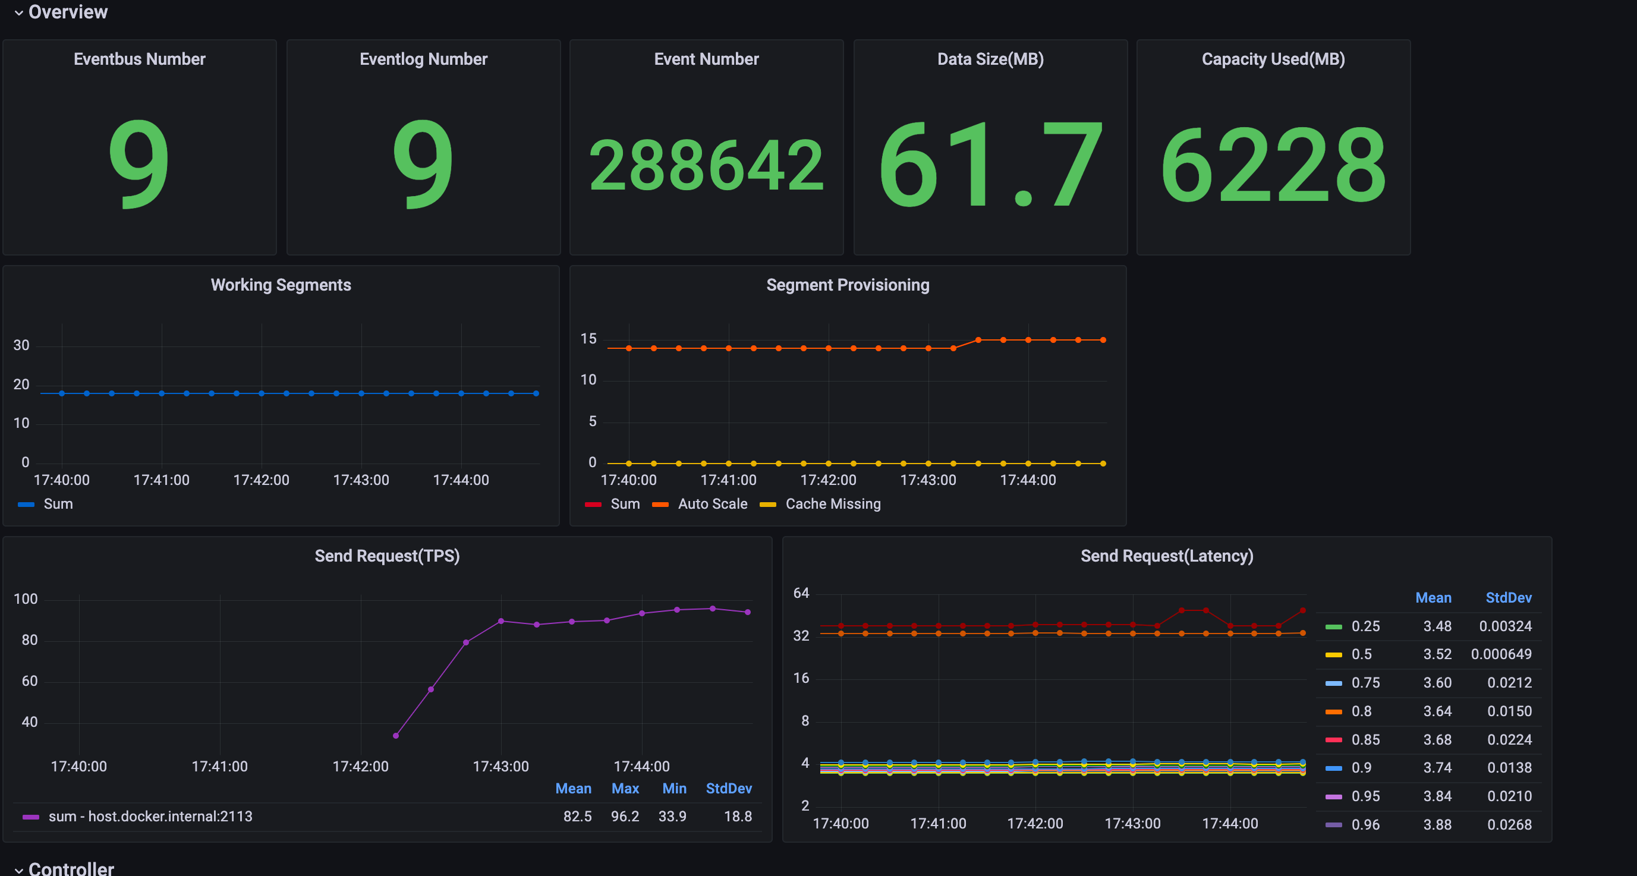Open the Working Segments panel title menu
Screen dimensions: 1637x876
pos(281,285)
